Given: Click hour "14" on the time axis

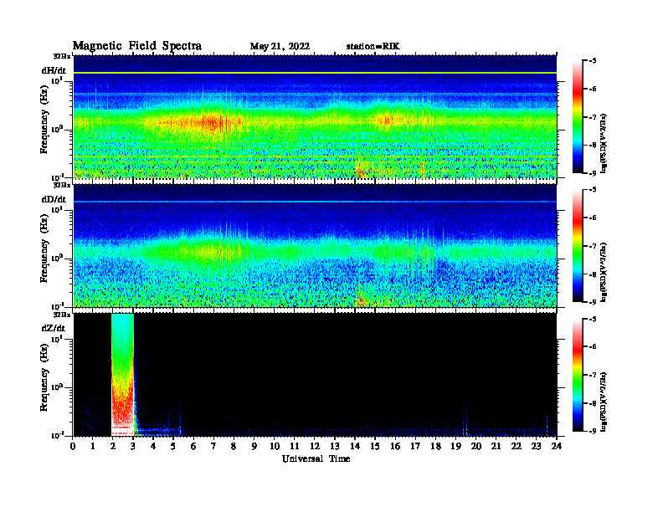Looking at the screenshot, I should (x=355, y=446).
